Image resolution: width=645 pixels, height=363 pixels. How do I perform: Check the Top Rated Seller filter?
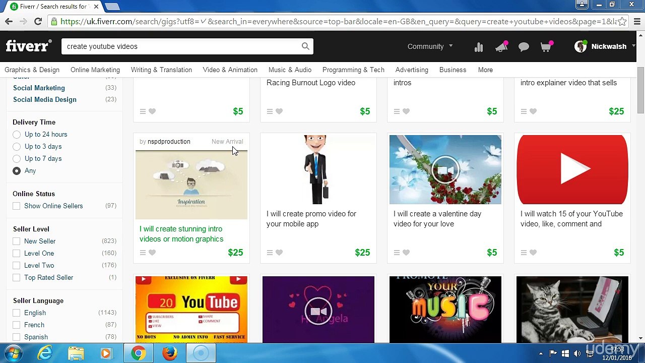coord(17,278)
